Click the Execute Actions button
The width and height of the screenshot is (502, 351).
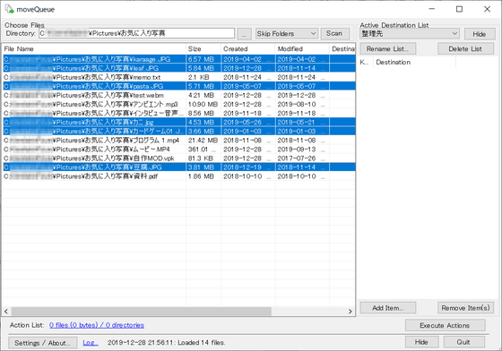[x=445, y=325]
